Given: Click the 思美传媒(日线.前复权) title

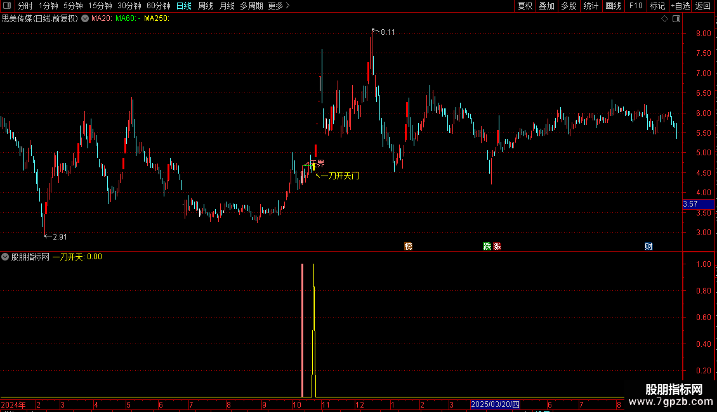Looking at the screenshot, I should [40, 18].
